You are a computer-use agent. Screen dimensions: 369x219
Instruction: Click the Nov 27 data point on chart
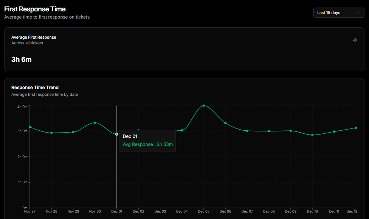[30, 127]
